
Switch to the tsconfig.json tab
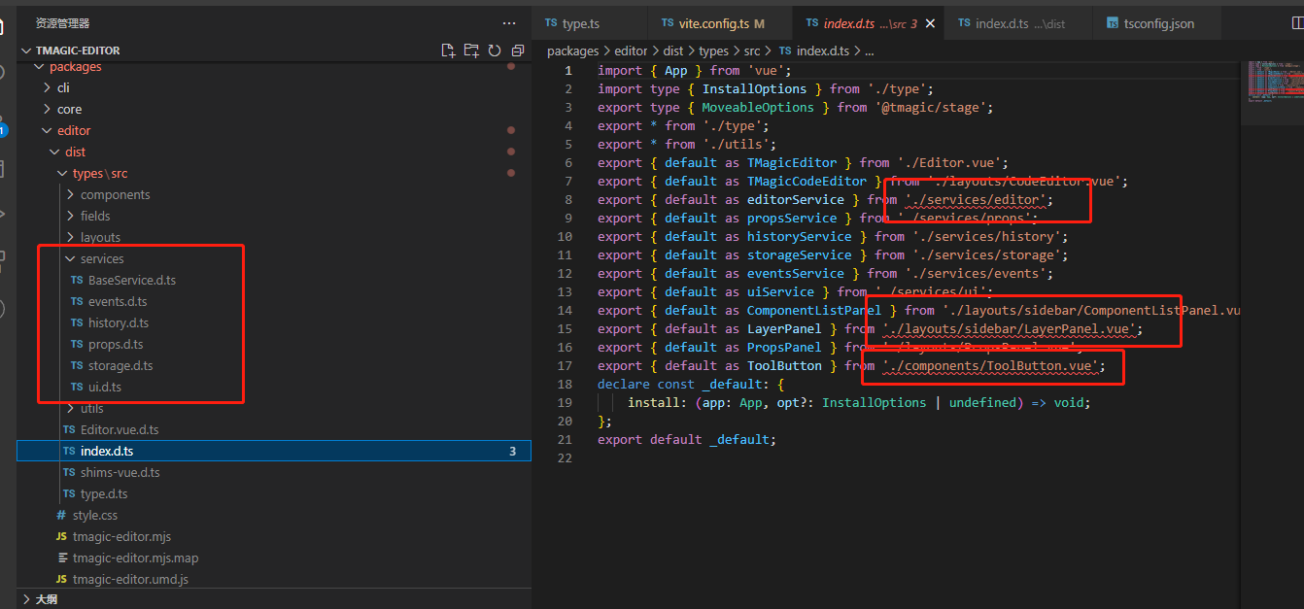tap(1158, 23)
